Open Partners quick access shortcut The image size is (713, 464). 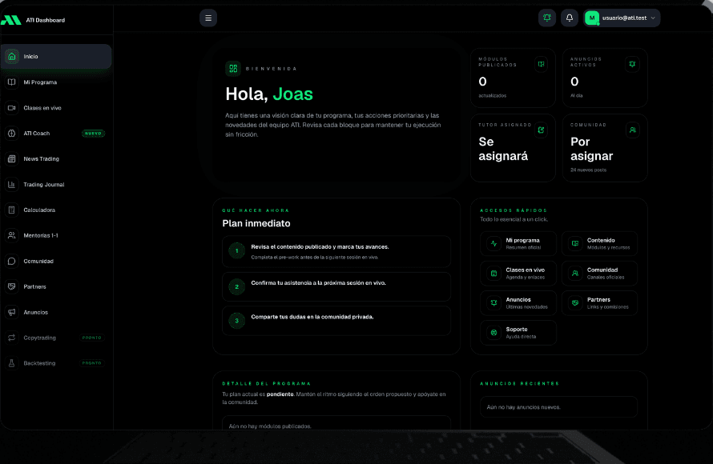coord(599,303)
